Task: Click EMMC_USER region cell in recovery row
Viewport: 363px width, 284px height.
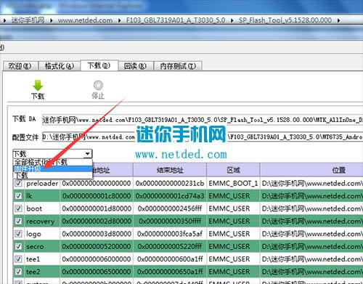Action: 233,221
